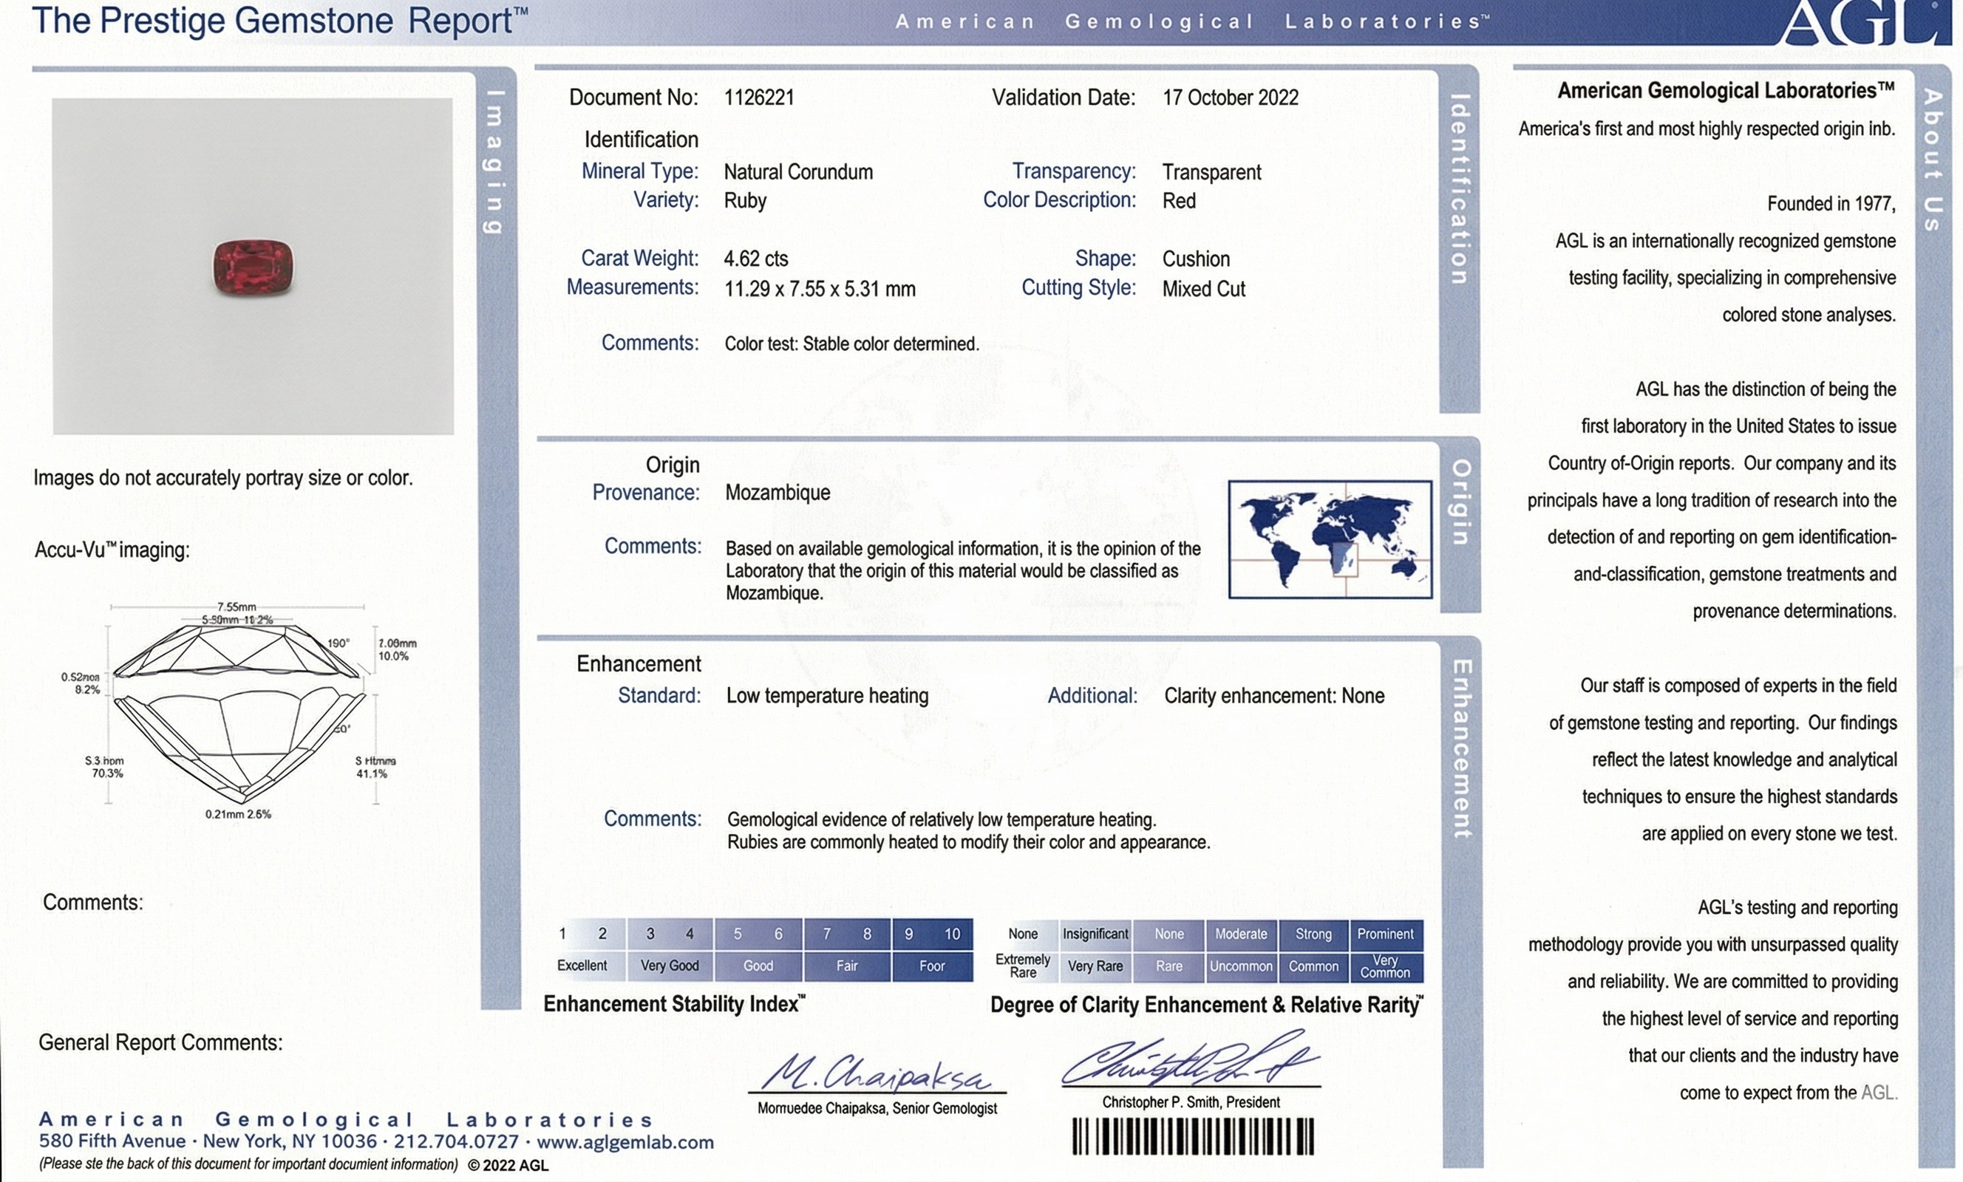Select the vertical Origin tab
Viewport: 1963px width, 1182px height.
1460,502
